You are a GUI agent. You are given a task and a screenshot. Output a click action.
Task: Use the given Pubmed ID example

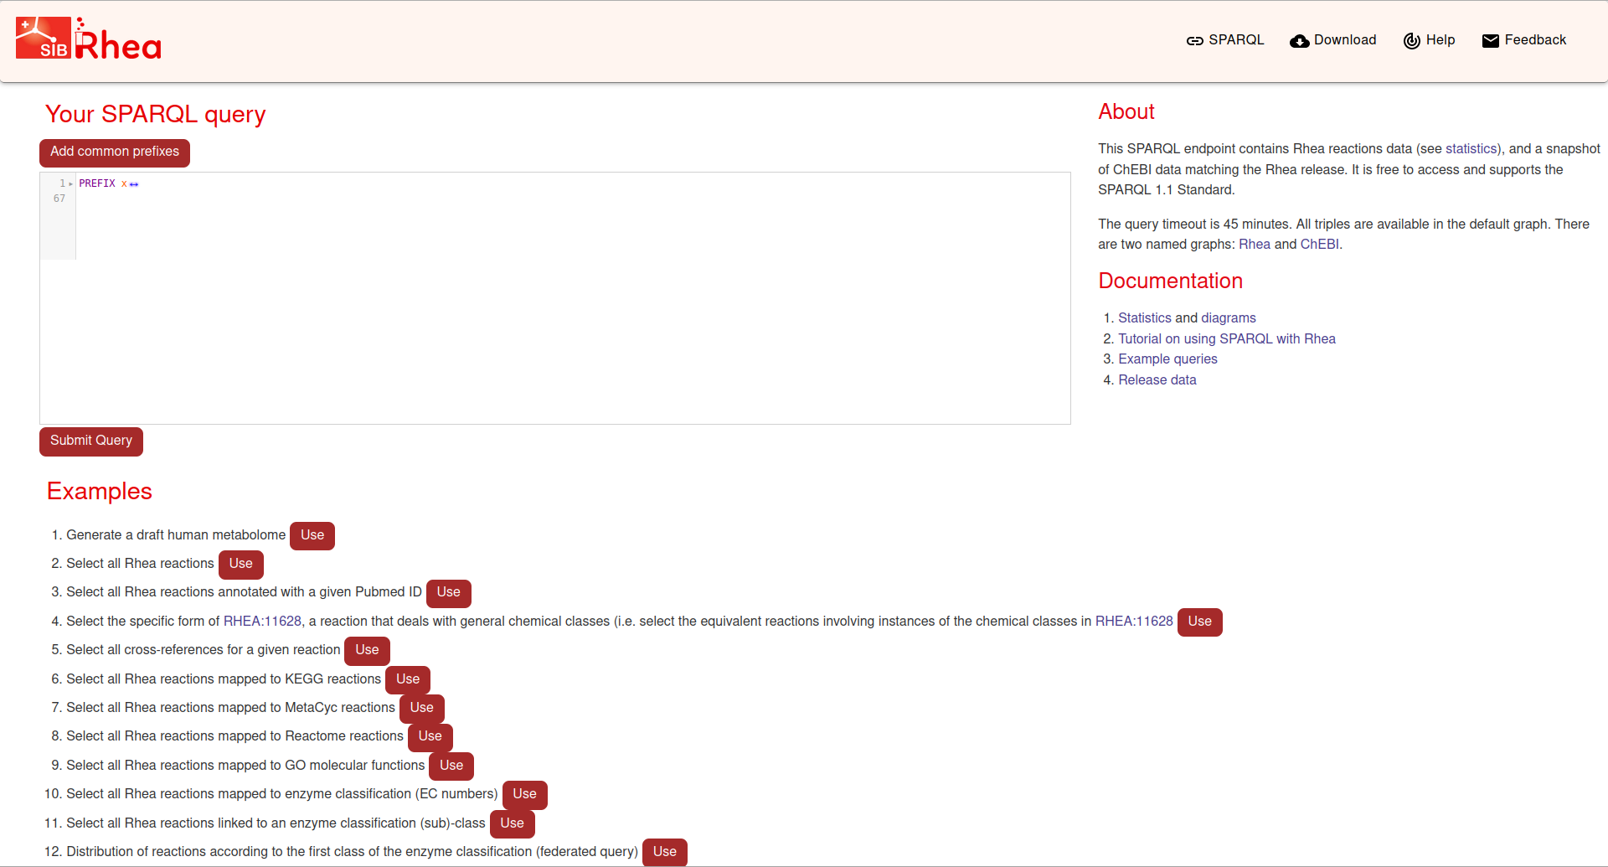click(449, 593)
